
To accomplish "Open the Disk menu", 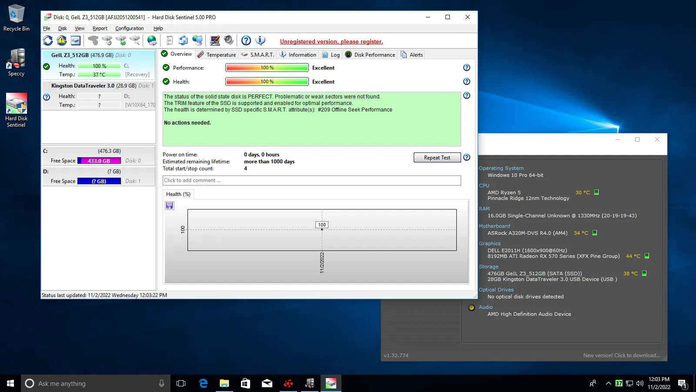I will click(63, 28).
